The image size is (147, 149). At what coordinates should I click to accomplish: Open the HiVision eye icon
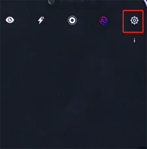pos(10,20)
